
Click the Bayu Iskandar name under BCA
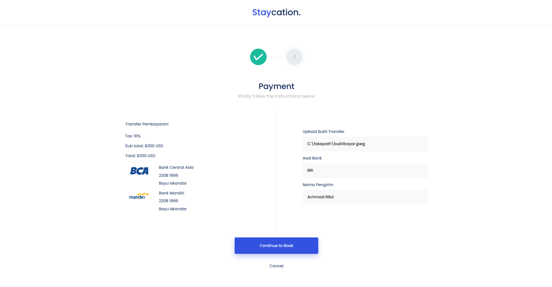(172, 183)
